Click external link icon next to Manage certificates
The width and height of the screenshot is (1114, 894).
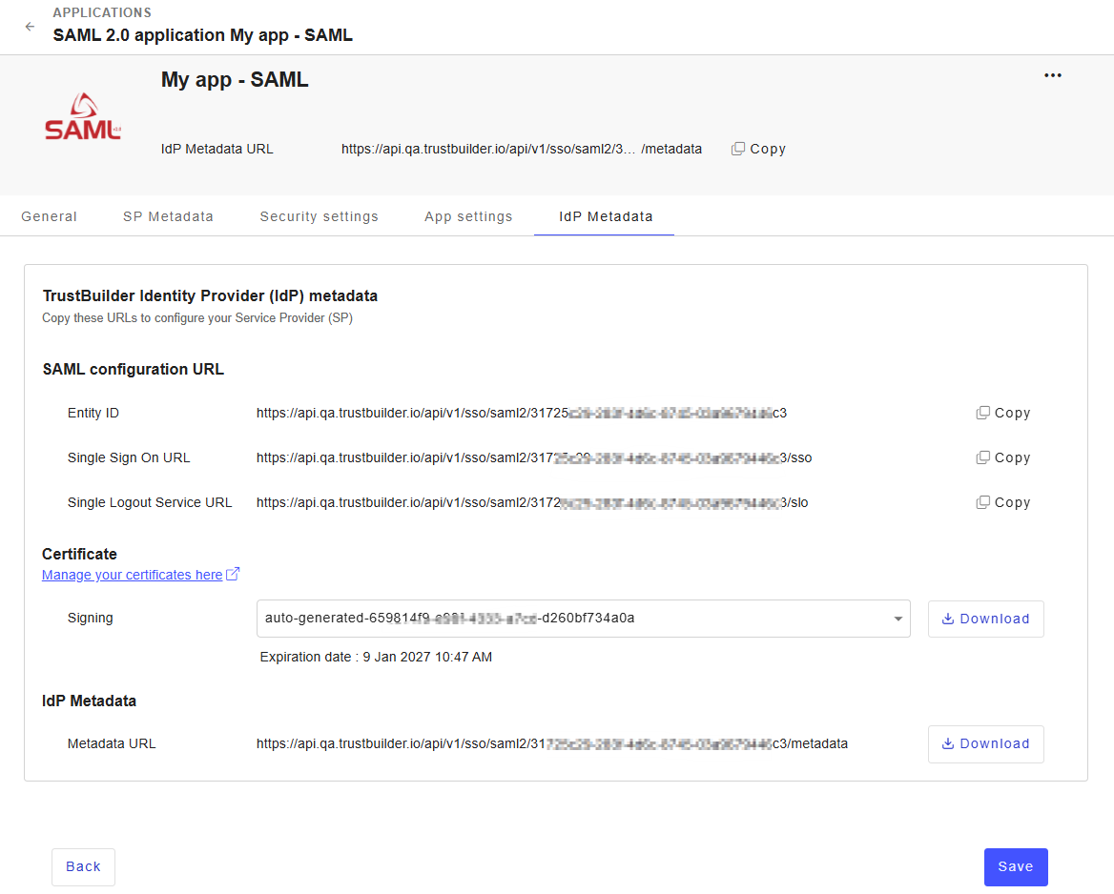pyautogui.click(x=233, y=575)
